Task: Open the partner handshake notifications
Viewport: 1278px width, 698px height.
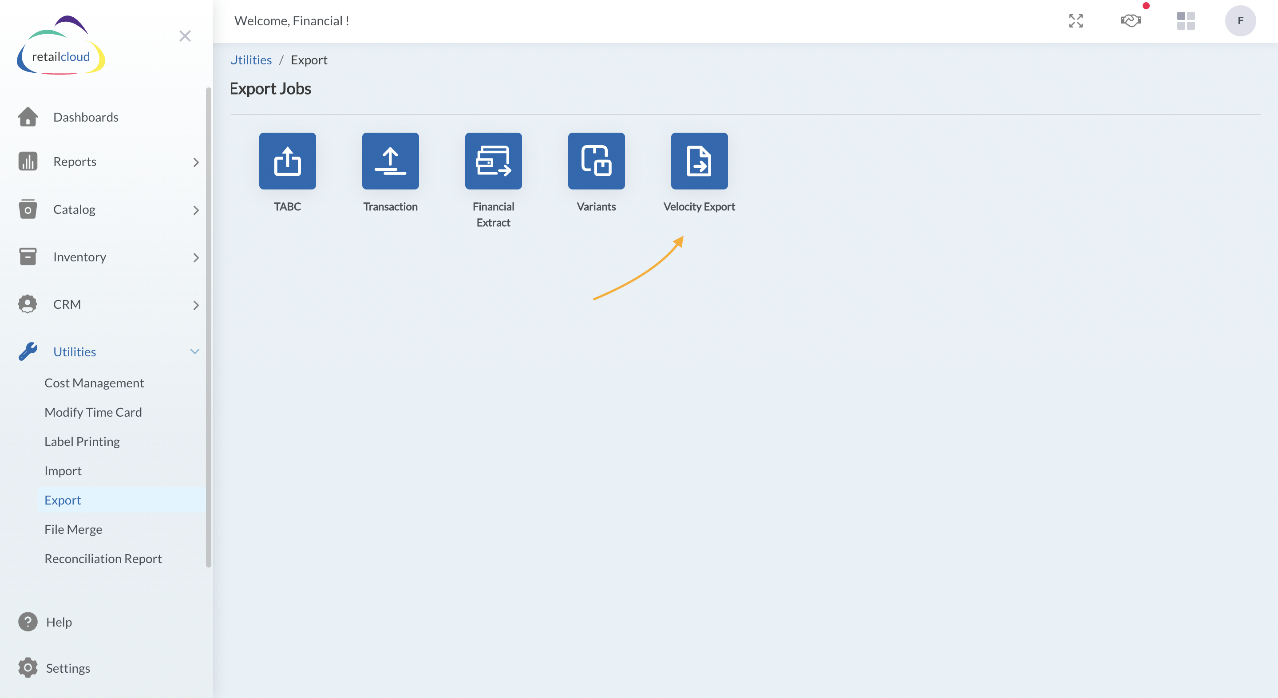Action: pyautogui.click(x=1131, y=21)
